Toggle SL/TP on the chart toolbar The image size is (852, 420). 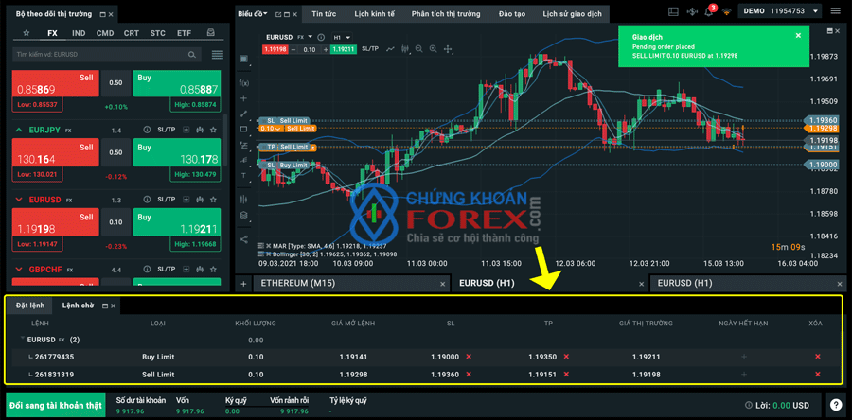coord(370,49)
